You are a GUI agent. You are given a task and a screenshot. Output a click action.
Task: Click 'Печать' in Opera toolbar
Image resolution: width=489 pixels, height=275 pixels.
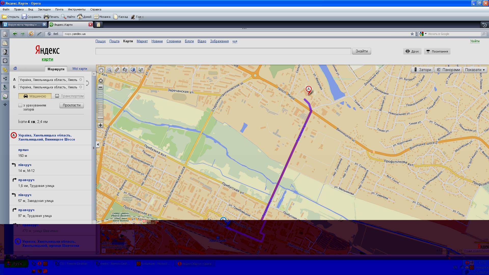pos(51,17)
